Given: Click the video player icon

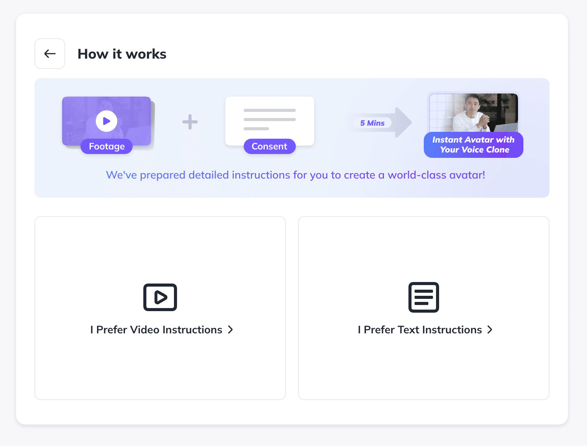Looking at the screenshot, I should click(x=160, y=297).
